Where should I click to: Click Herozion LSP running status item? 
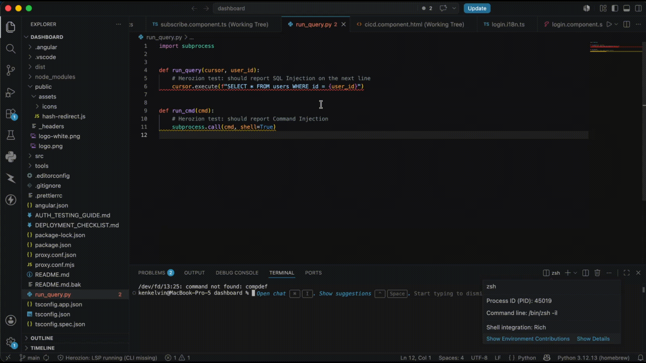point(107,358)
